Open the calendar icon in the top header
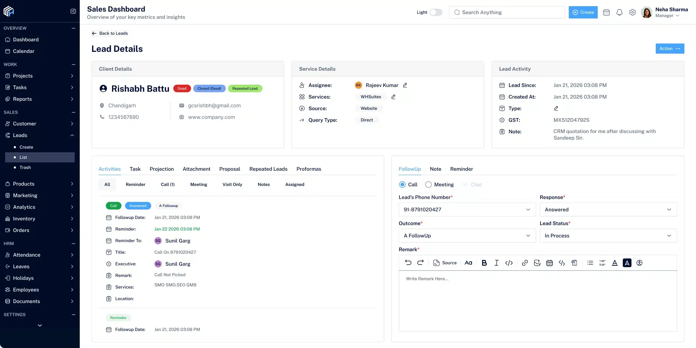Image resolution: width=696 pixels, height=348 pixels. (606, 12)
